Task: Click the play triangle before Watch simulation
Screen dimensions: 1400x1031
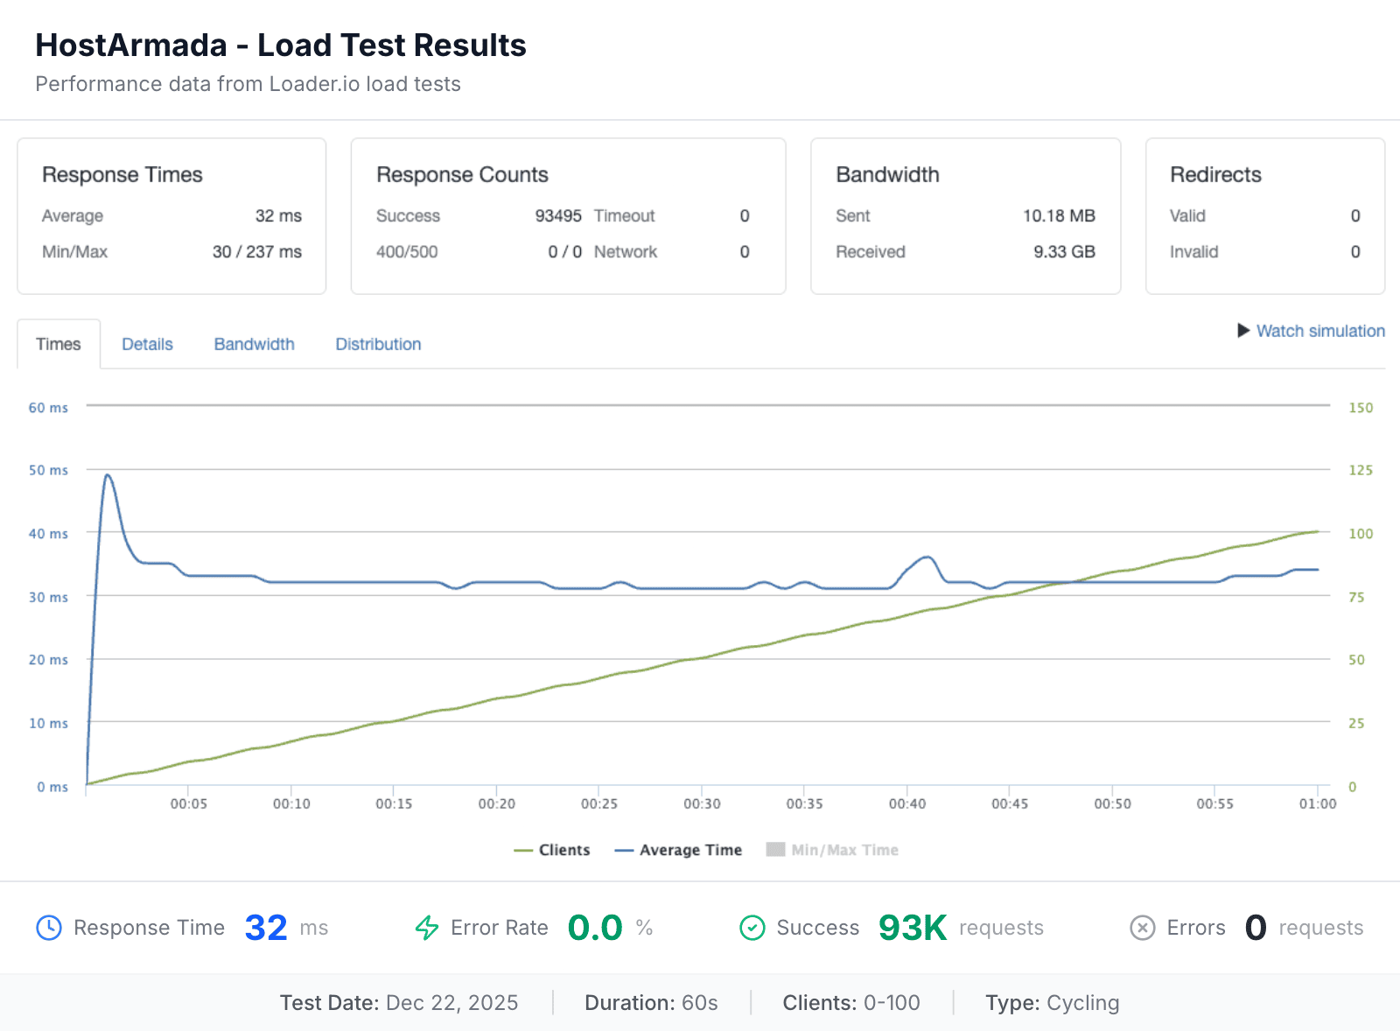Action: point(1244,331)
